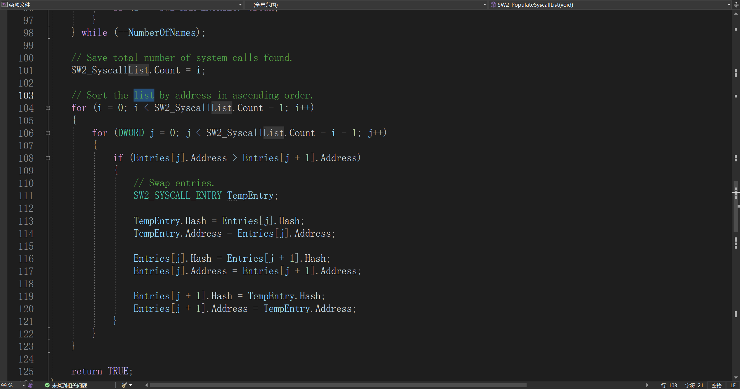Click the code cleanup broom icon
The height and width of the screenshot is (389, 740).
(x=124, y=385)
